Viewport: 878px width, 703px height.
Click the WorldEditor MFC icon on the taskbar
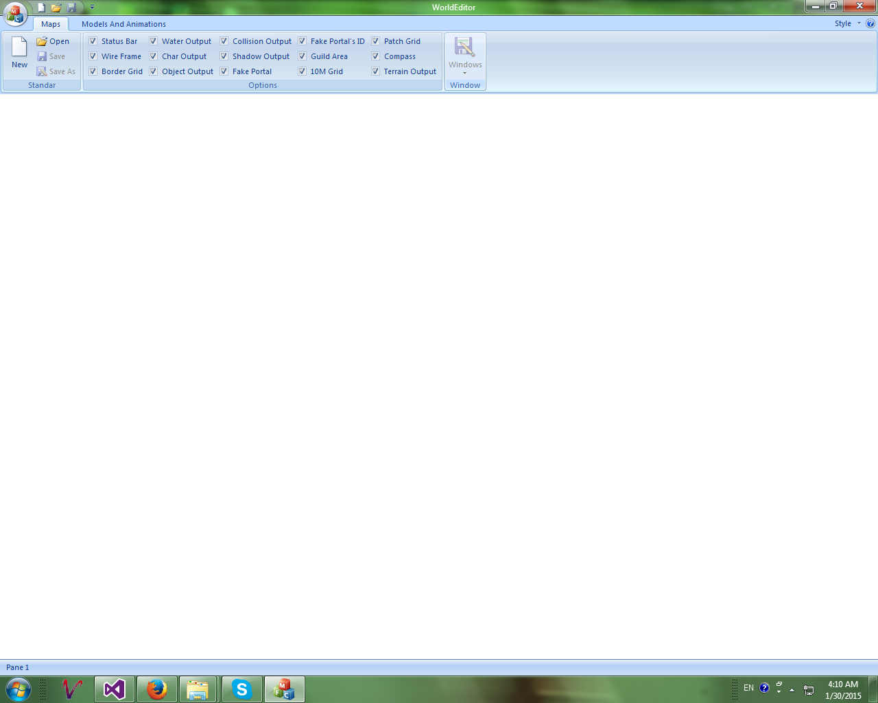pyautogui.click(x=284, y=689)
